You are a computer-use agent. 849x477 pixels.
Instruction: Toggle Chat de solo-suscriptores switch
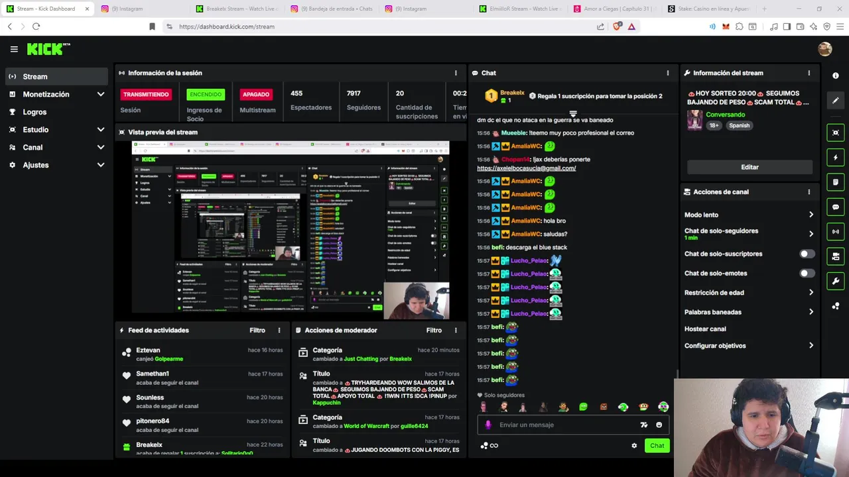point(807,254)
